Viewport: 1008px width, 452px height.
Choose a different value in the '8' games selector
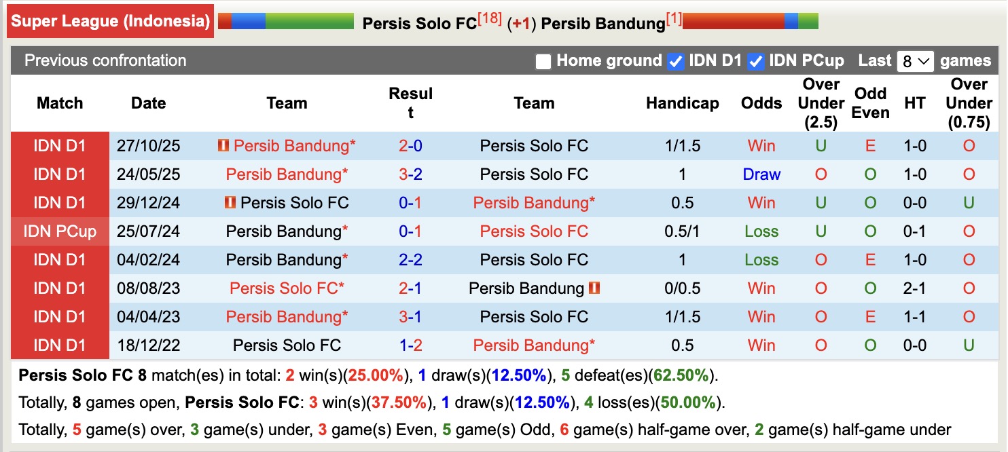(916, 60)
